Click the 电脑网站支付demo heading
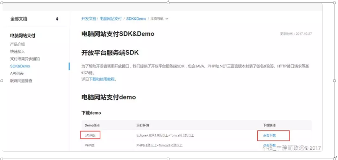 (x=109, y=97)
